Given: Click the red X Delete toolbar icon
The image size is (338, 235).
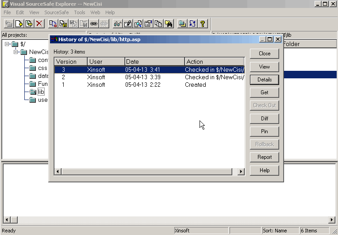Looking at the screenshot, I should click(39, 23).
